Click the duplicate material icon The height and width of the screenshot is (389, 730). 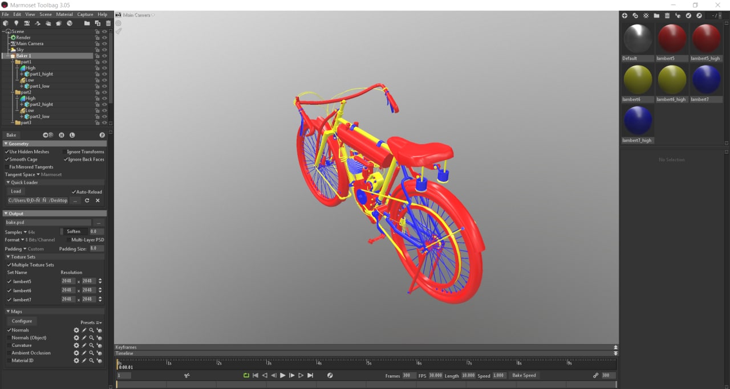coord(635,15)
